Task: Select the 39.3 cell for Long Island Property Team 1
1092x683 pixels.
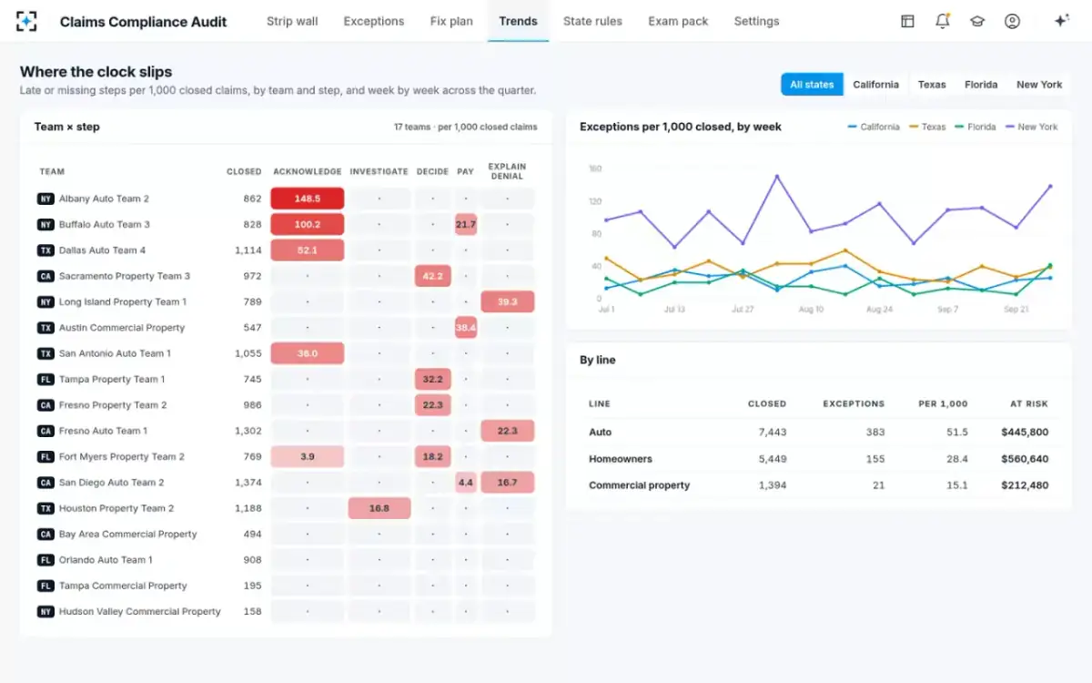Action: [x=508, y=301]
